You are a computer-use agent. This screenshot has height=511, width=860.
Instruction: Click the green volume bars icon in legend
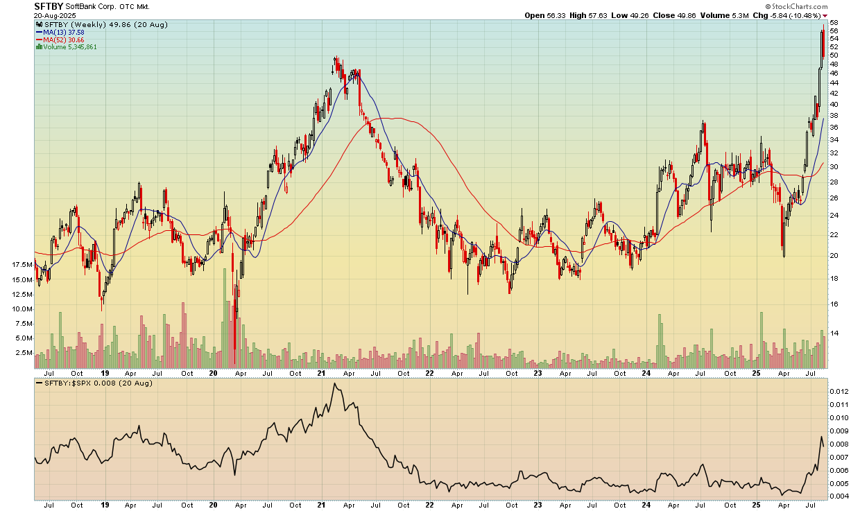coord(39,47)
